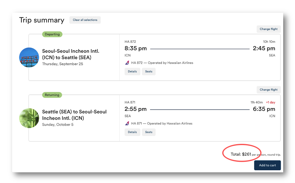Click the Thursday, September 25 date text
This screenshot has width=295, height=183.
click(x=62, y=64)
